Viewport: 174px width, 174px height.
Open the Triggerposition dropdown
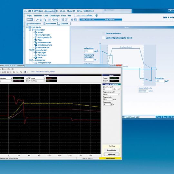(111, 104)
